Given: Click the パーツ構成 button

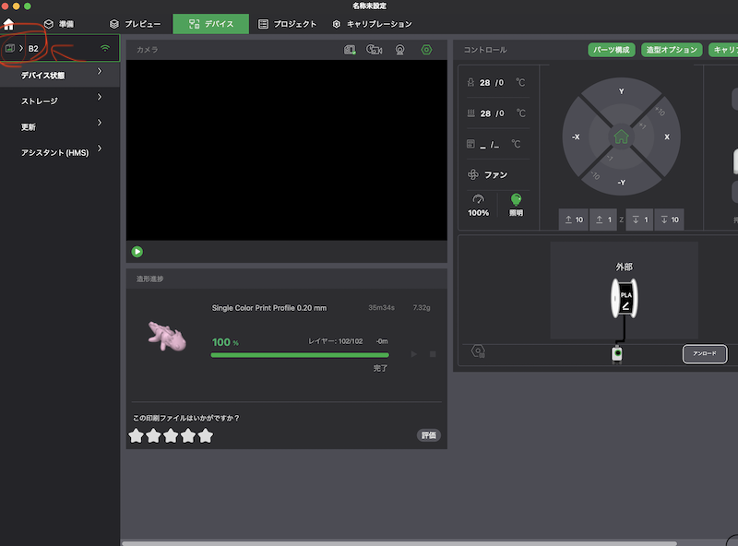Looking at the screenshot, I should coord(611,50).
